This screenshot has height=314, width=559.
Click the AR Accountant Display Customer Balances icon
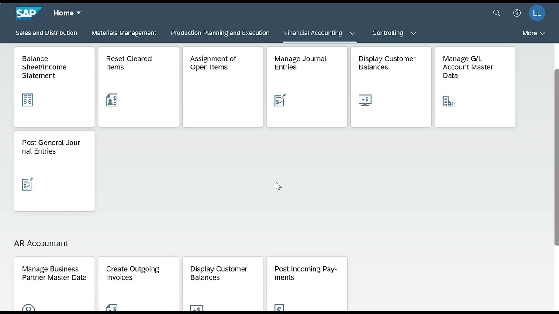(x=197, y=309)
